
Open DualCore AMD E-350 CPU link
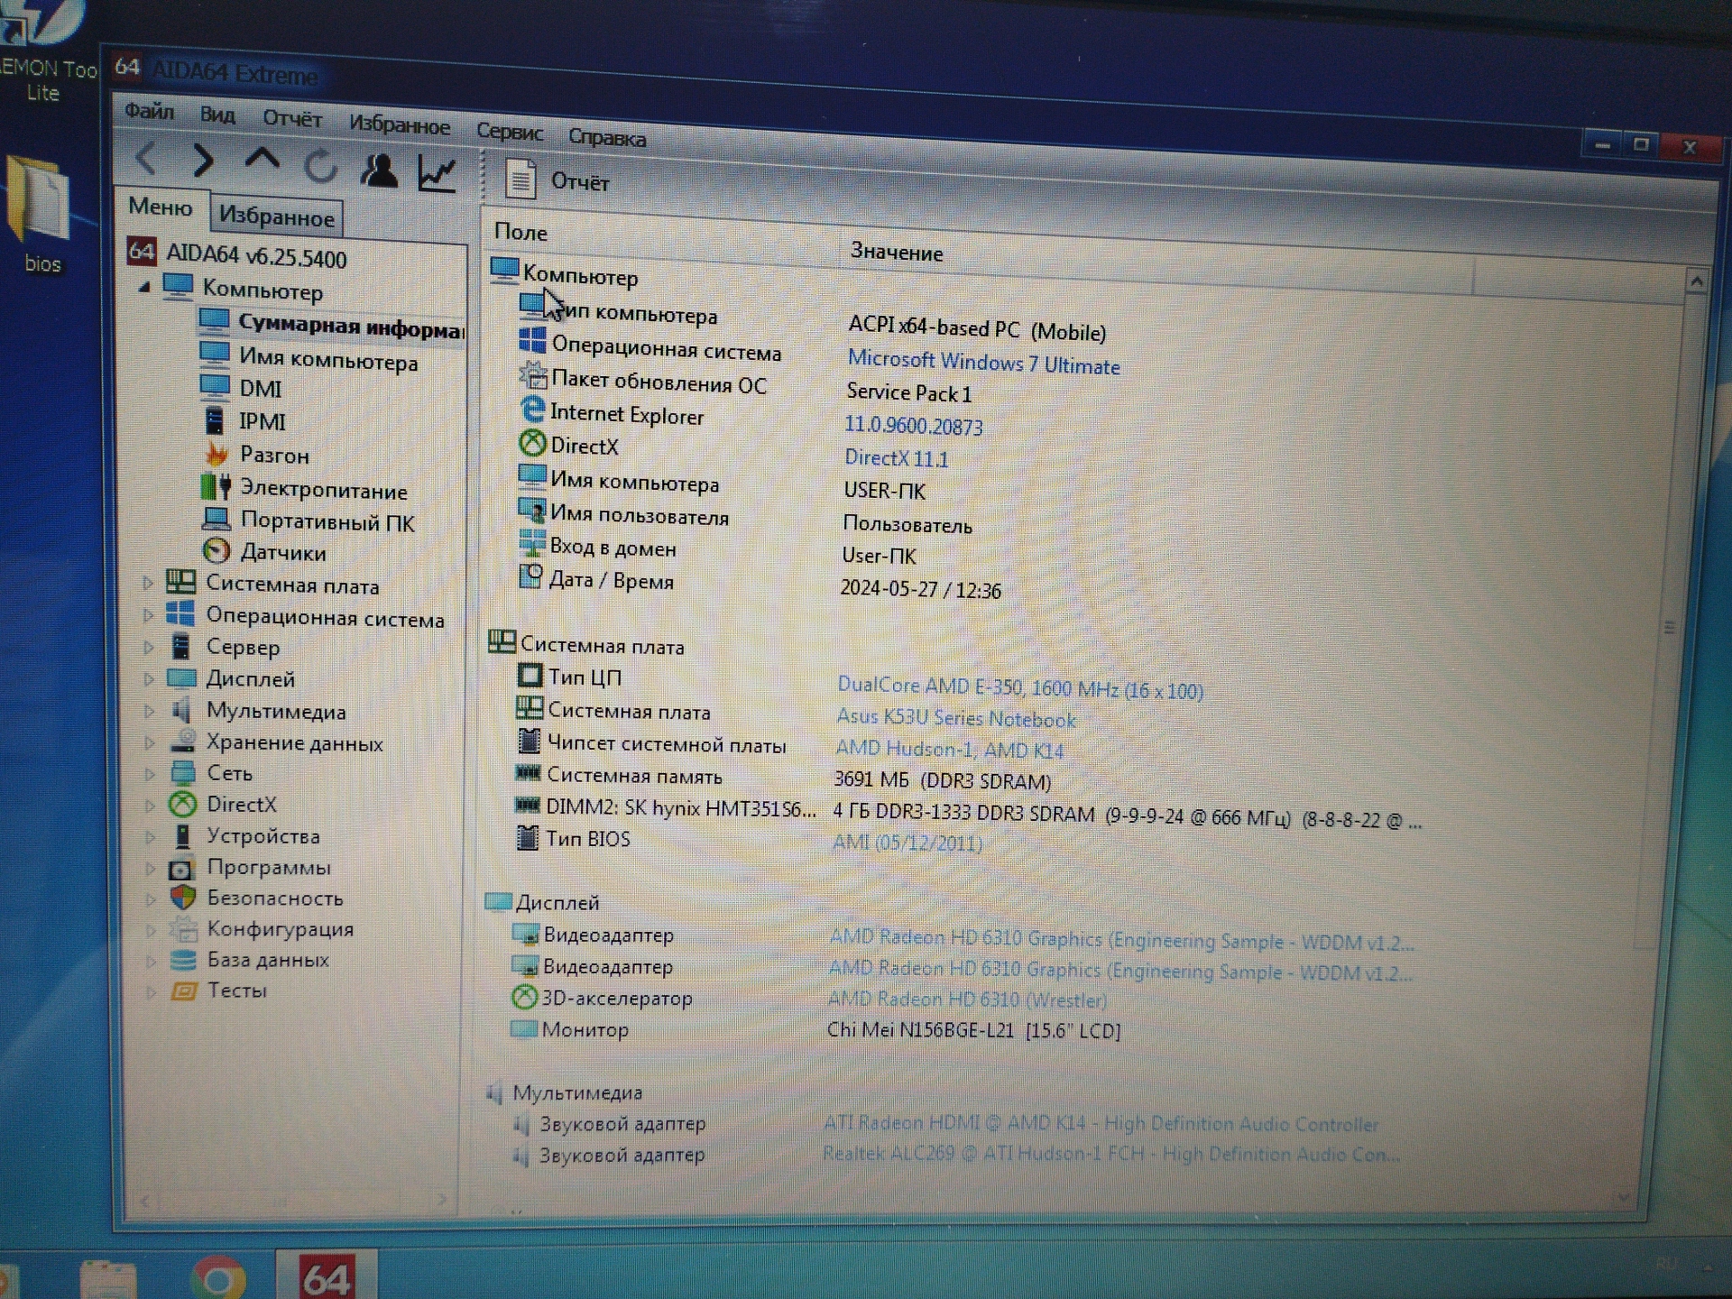1019,688
